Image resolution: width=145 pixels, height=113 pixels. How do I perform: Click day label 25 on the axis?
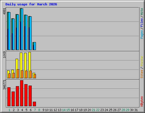click(110, 110)
